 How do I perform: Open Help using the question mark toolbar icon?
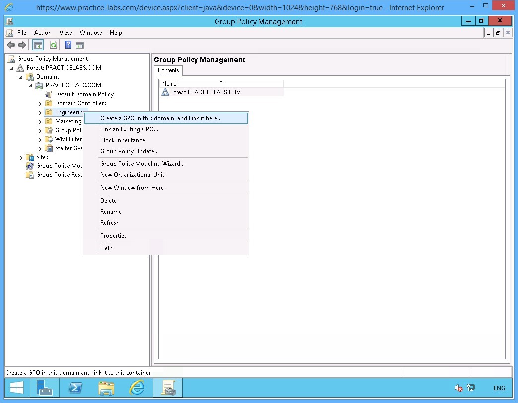pyautogui.click(x=67, y=45)
